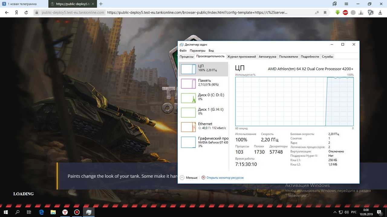Screen dimensions: 387x217
Task: Open the Файл menu in Task Manager
Action: point(183,51)
